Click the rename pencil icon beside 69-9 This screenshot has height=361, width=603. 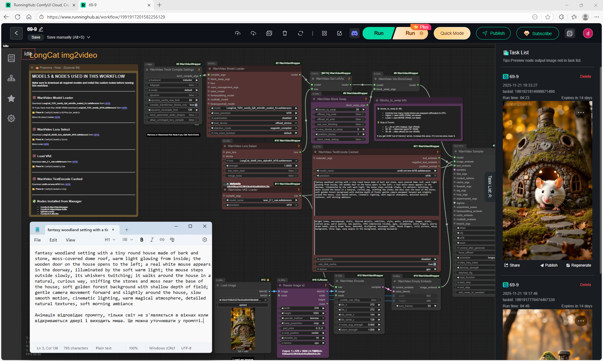(41, 29)
